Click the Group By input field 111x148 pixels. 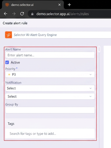pos(50,110)
